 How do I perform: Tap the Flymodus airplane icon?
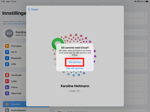coord(7,46)
